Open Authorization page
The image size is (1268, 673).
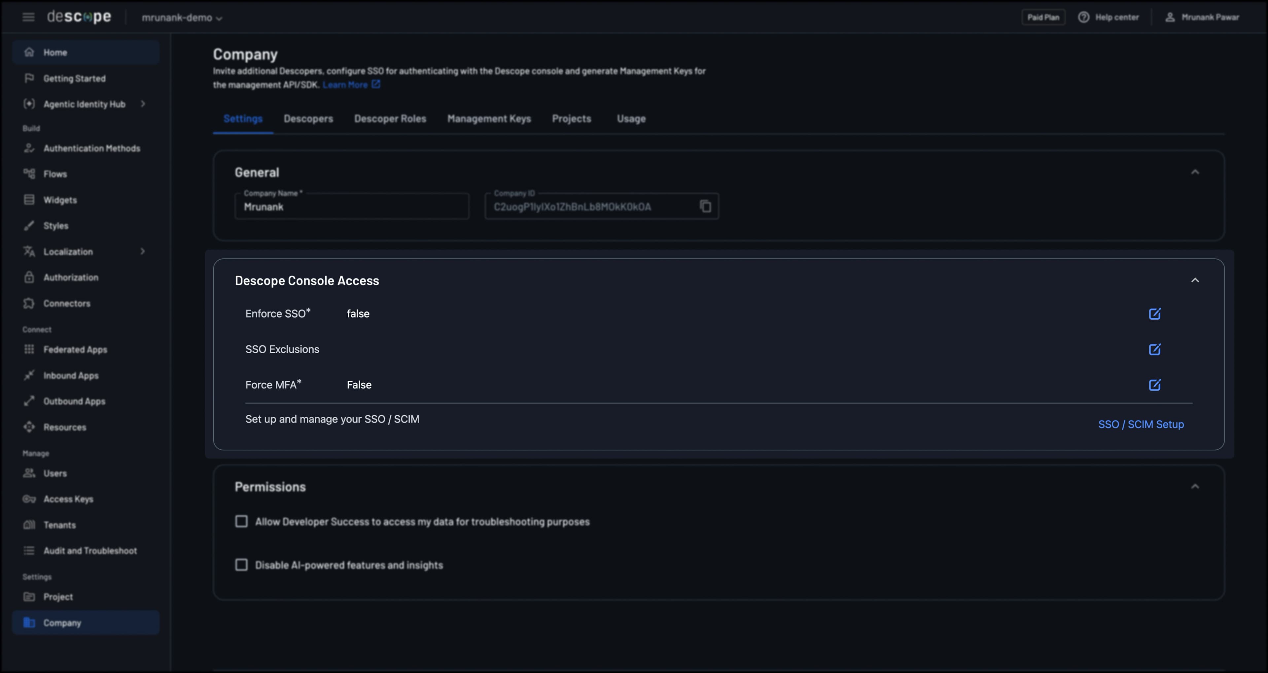86,277
